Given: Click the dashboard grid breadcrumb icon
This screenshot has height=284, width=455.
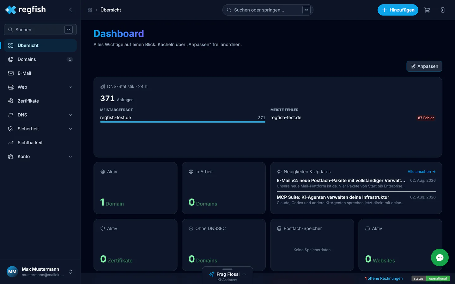Looking at the screenshot, I should point(90,10).
